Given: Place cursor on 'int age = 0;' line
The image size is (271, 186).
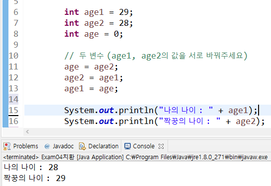Looking at the screenshot, I should coord(93,34).
